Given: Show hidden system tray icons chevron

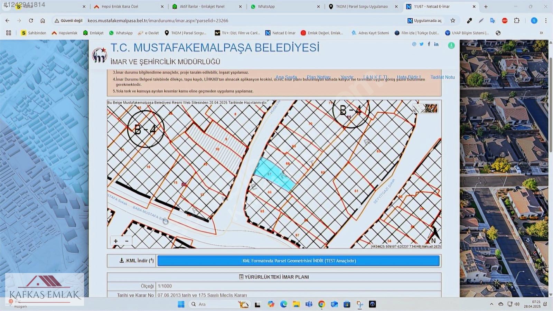Looking at the screenshot, I should tap(491, 304).
